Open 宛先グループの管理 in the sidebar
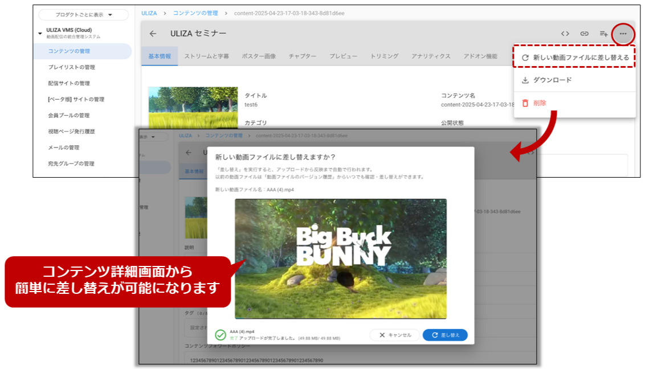This screenshot has height=369, width=649. click(71, 164)
